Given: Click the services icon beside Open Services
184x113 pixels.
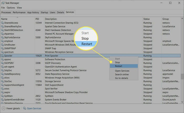Looking at the screenshot, I should click(x=24, y=108).
